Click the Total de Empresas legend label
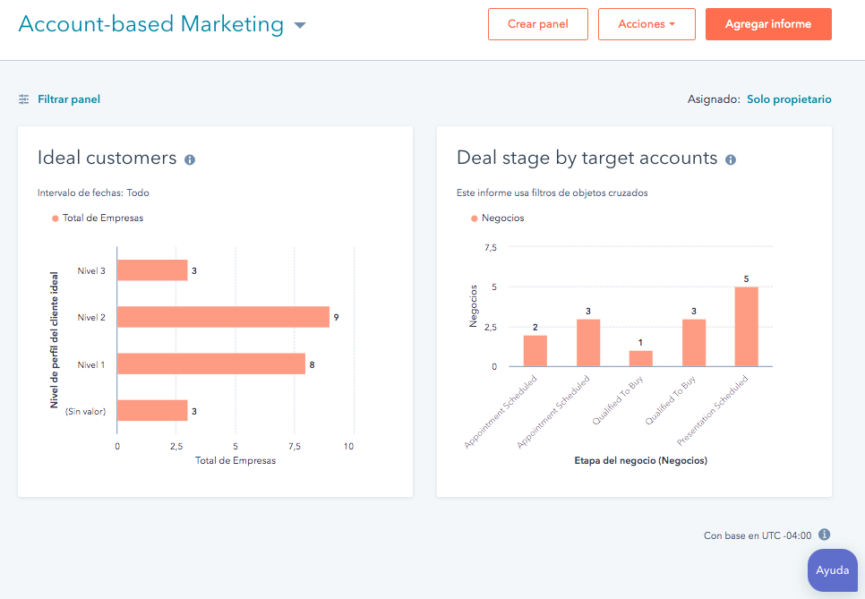Image resolution: width=865 pixels, height=599 pixels. (x=103, y=218)
